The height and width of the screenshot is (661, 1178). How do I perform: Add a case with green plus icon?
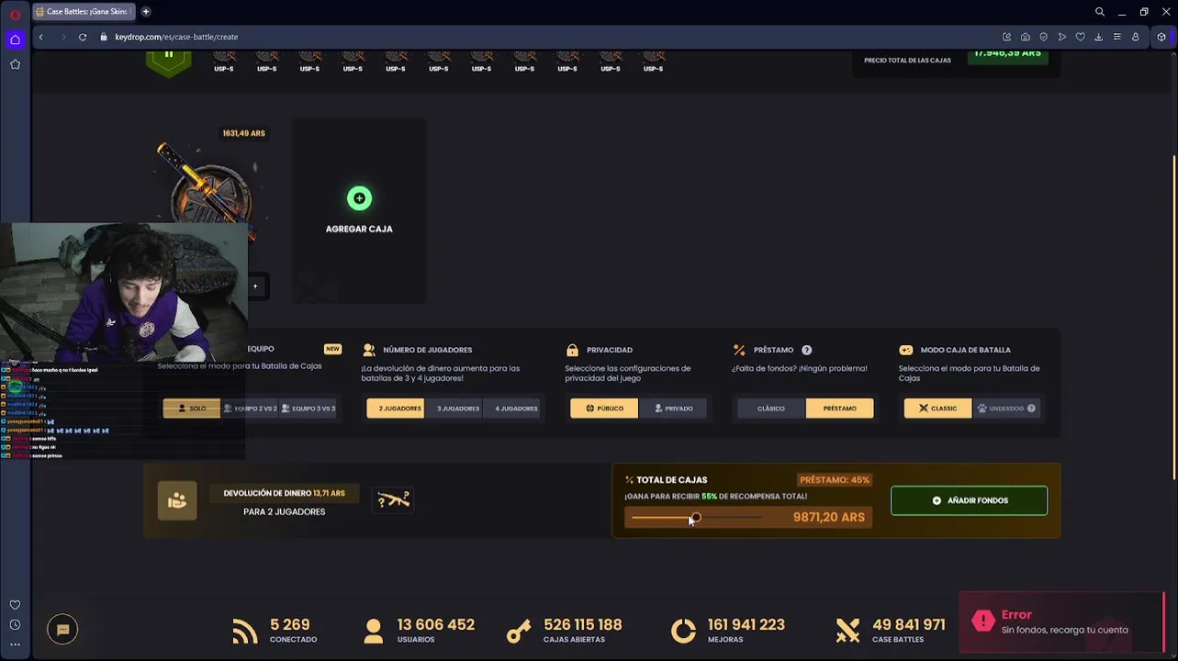pos(359,198)
